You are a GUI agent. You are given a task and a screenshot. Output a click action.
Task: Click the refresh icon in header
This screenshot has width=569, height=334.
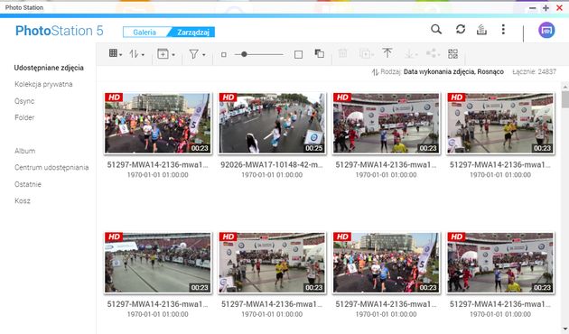click(461, 30)
